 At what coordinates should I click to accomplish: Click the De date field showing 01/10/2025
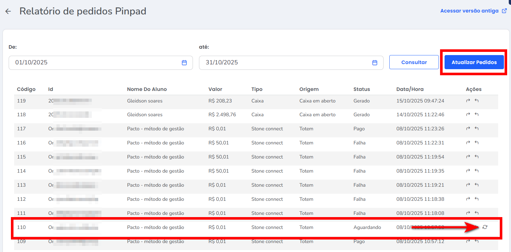click(96, 63)
